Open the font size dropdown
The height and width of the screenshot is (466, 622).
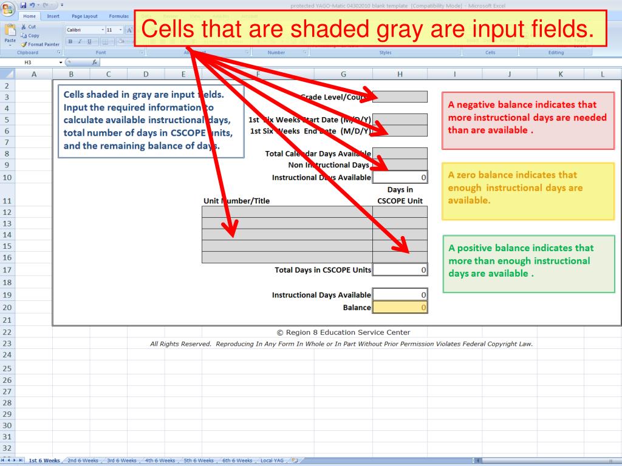121,30
